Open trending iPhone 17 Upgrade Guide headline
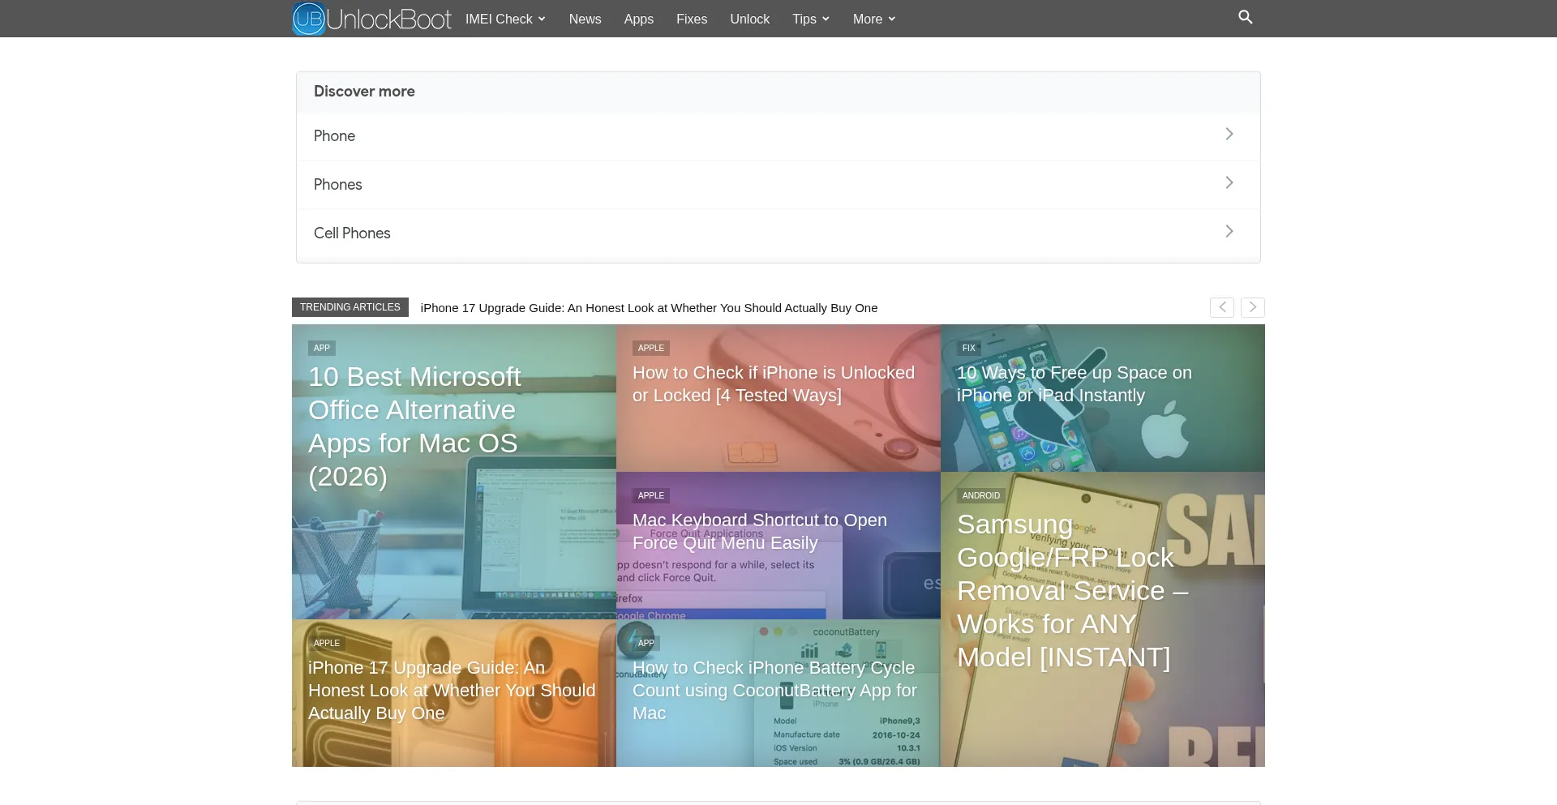1557x805 pixels. (x=649, y=308)
